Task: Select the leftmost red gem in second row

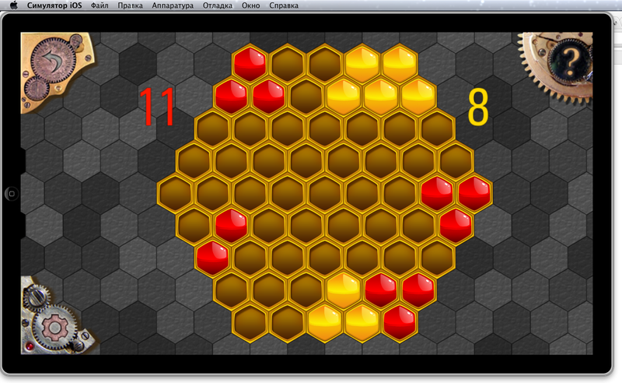Action: coord(231,97)
